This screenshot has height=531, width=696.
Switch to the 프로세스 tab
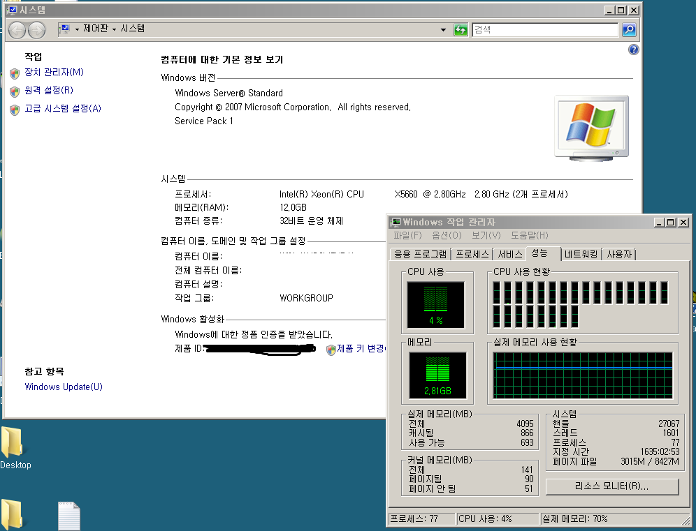472,255
